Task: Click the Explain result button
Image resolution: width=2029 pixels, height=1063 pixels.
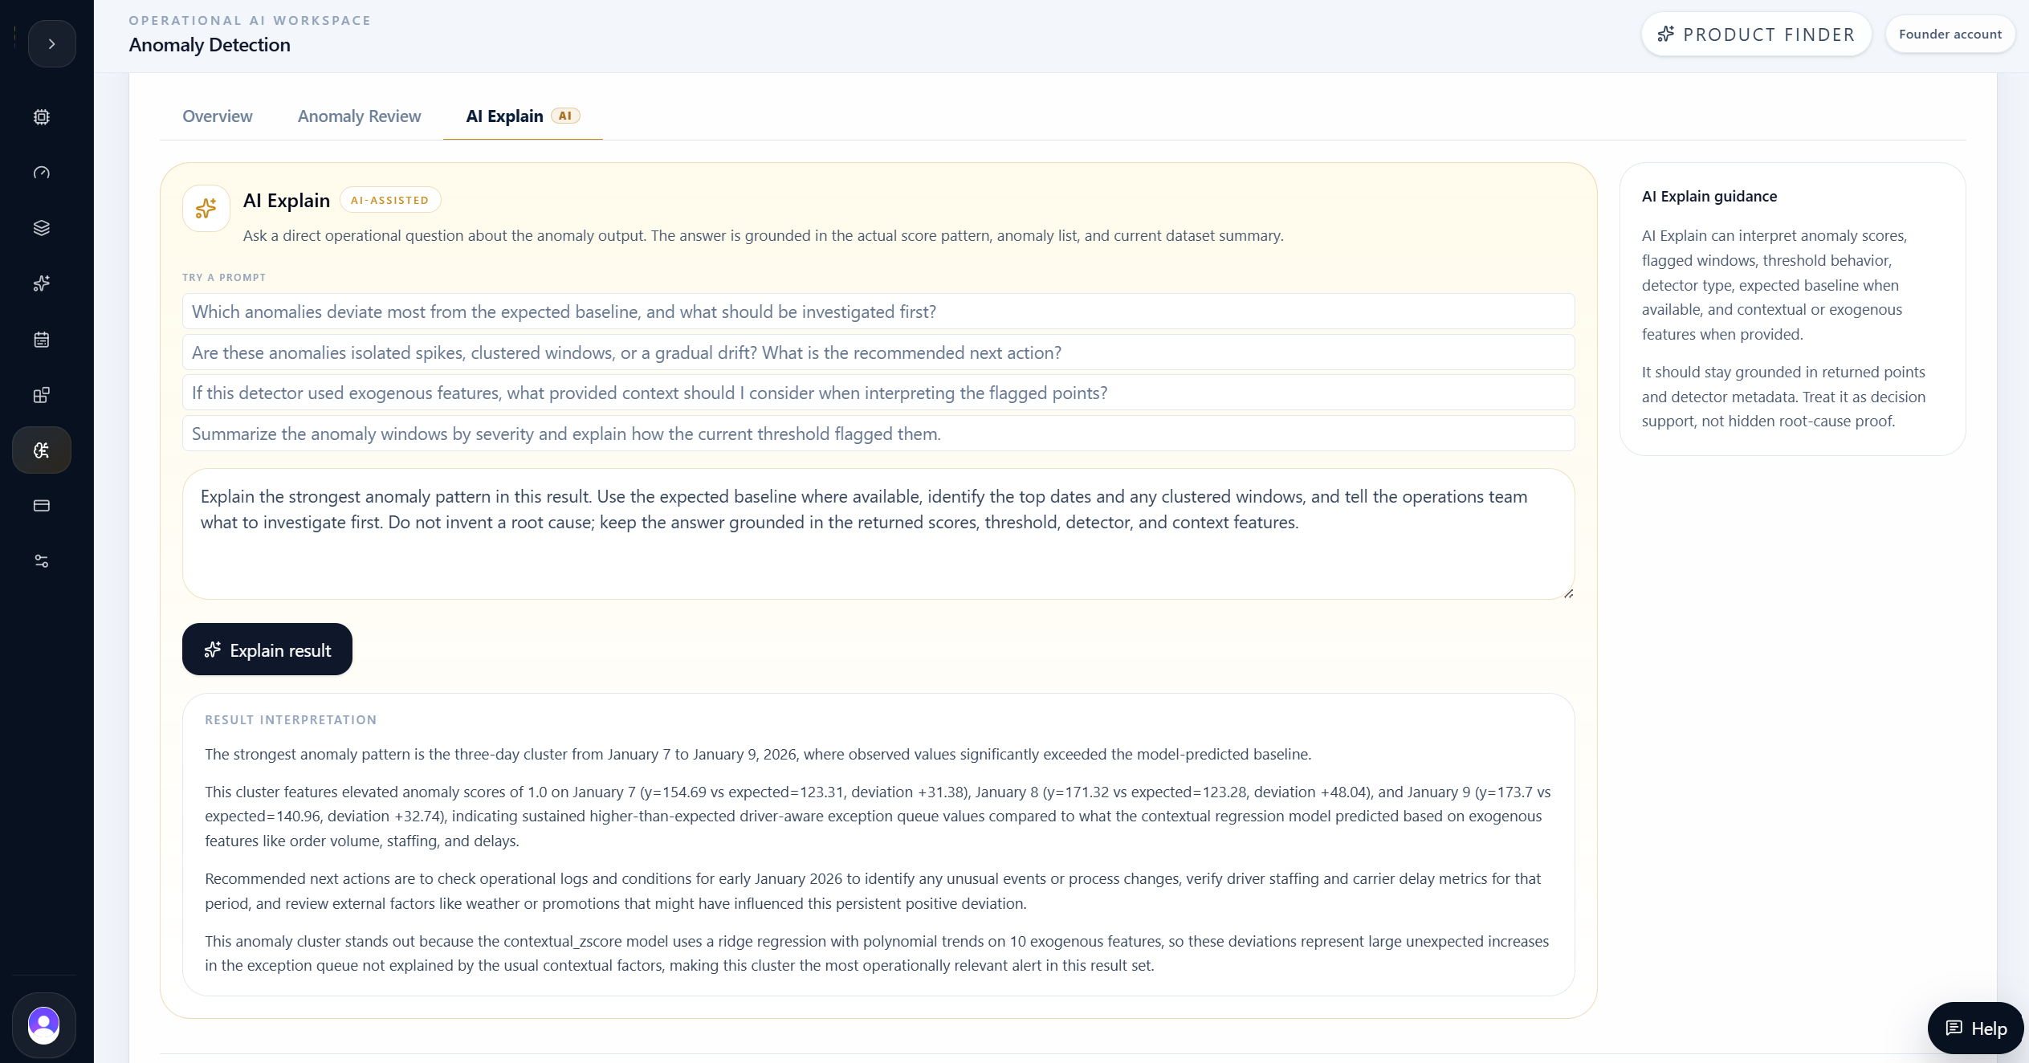Action: click(x=267, y=650)
